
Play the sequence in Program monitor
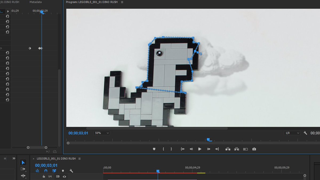point(200,149)
